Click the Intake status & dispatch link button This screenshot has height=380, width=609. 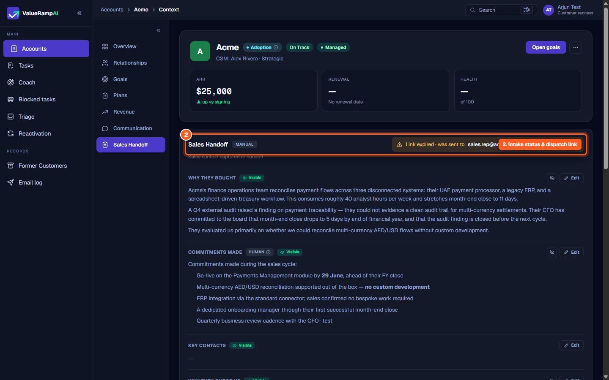(540, 144)
